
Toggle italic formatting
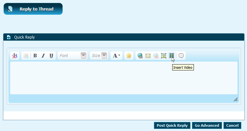[43, 56]
